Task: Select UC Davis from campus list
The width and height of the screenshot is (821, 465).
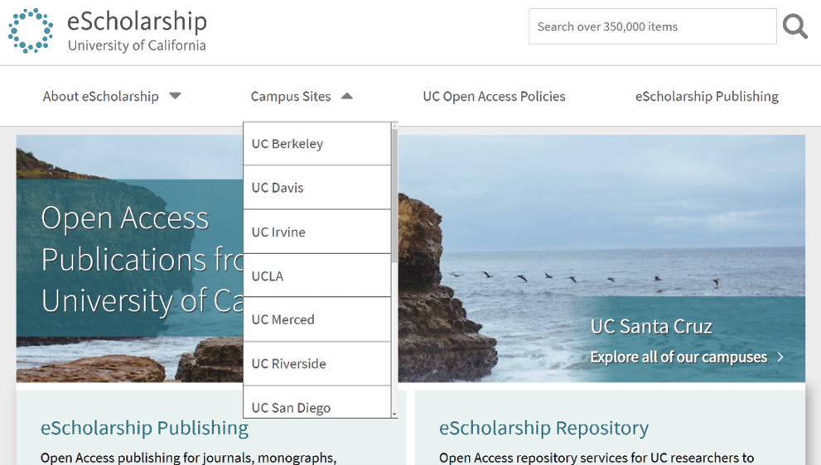Action: coord(316,188)
